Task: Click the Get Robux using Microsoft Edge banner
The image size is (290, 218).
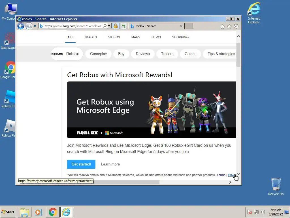Action: click(152, 110)
